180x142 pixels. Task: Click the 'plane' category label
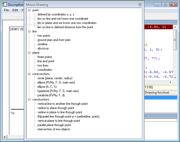point(36,53)
